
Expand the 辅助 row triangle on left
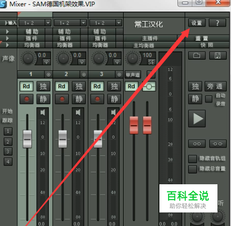pos(8,32)
